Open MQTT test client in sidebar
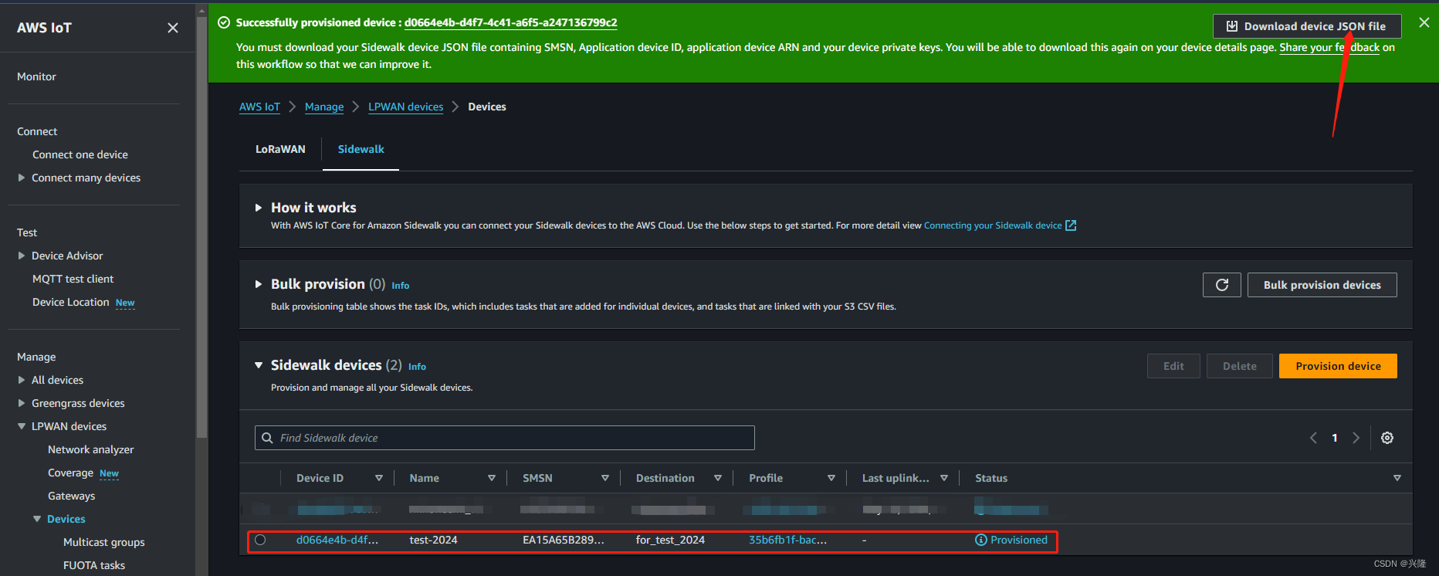 coord(73,279)
